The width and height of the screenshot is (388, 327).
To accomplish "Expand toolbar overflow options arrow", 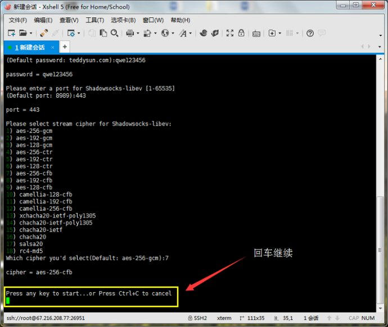I will 381,35.
